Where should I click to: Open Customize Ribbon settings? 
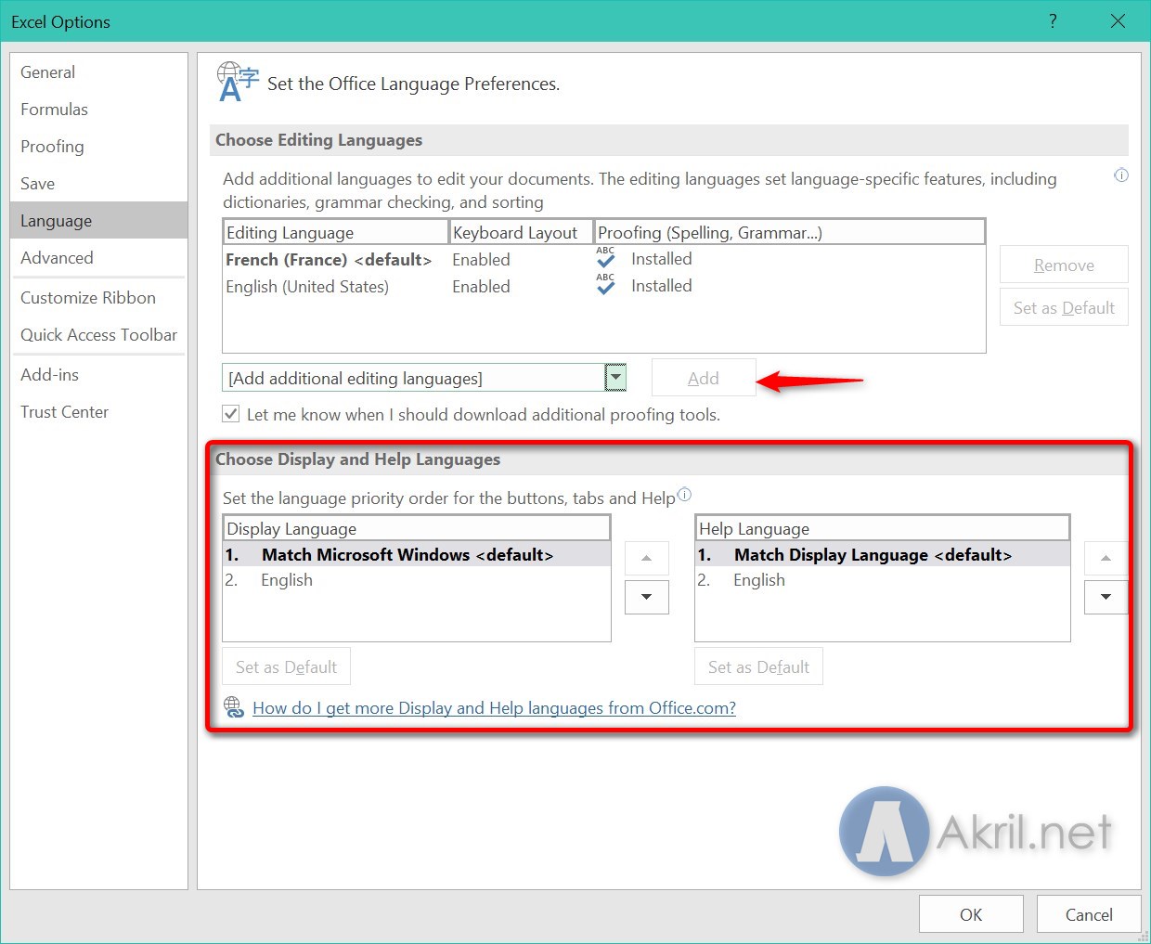click(x=98, y=298)
